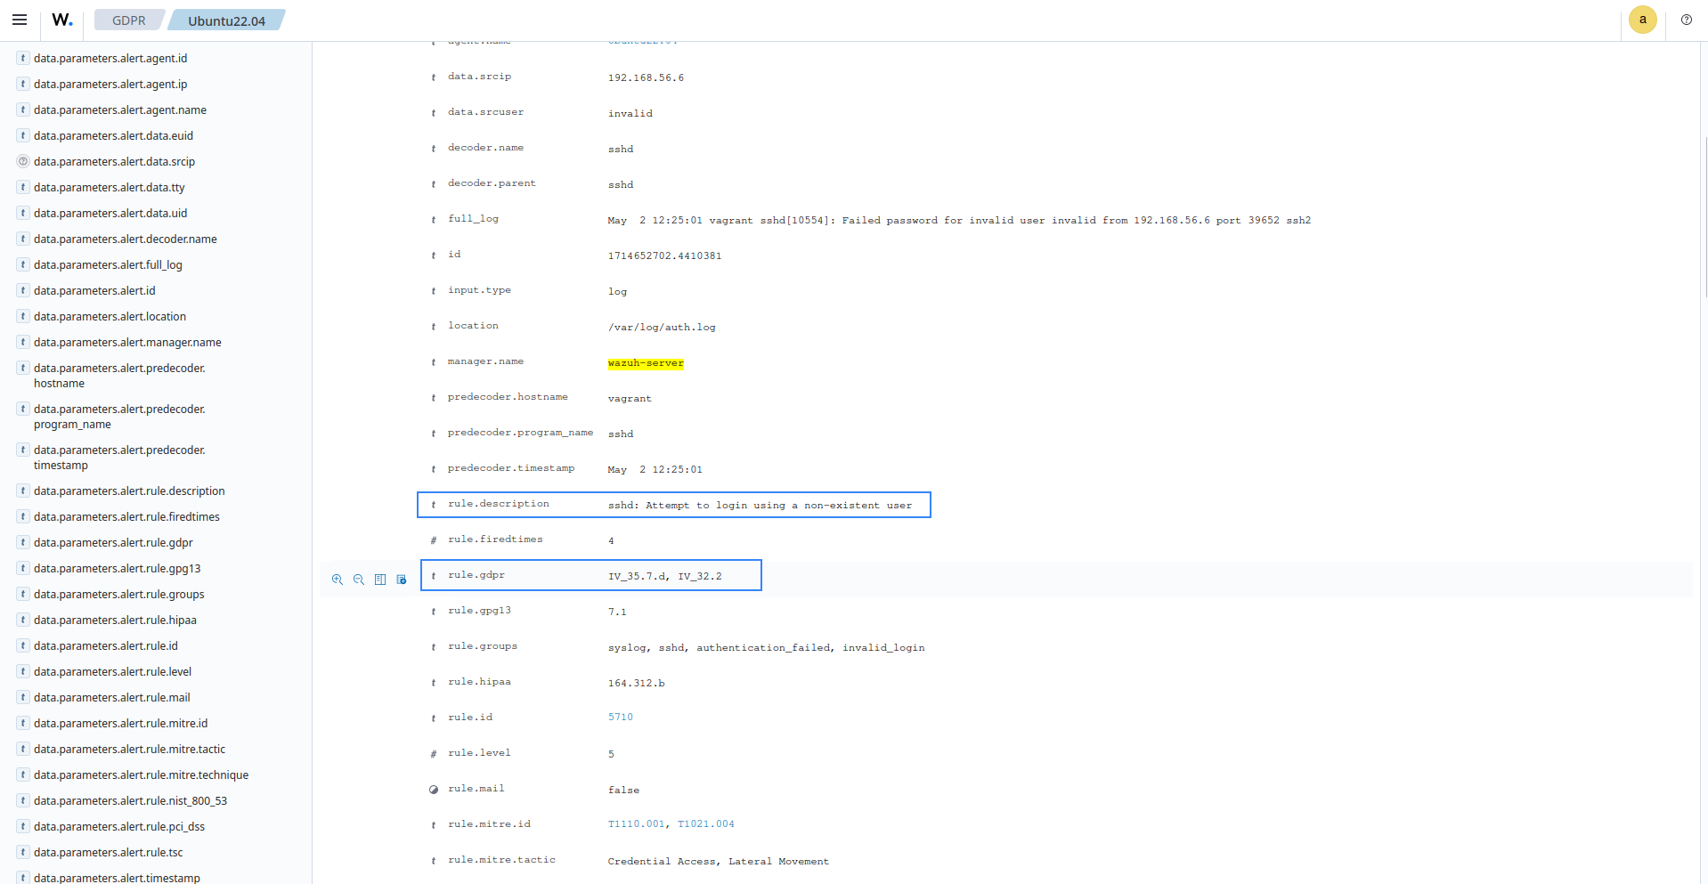This screenshot has width=1708, height=884.
Task: Open rule ID 5710 link
Action: click(620, 718)
